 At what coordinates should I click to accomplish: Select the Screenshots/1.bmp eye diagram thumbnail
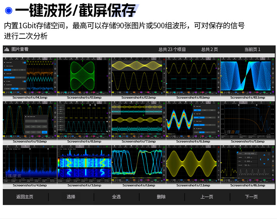pos(139,164)
